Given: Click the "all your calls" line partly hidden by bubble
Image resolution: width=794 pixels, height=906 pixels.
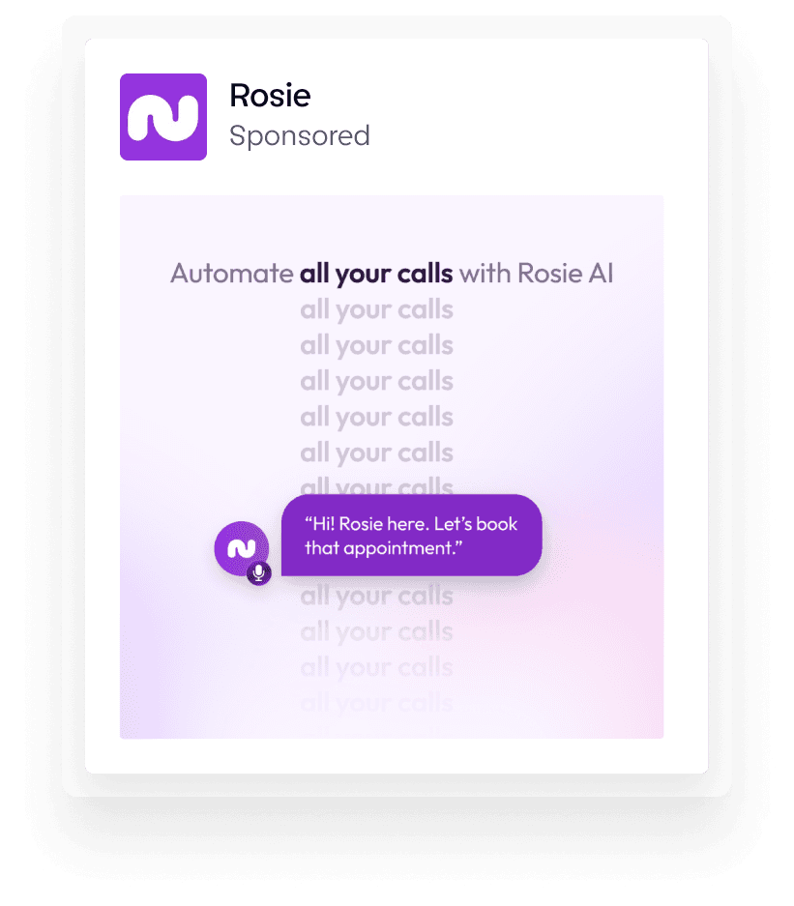Looking at the screenshot, I should click(376, 486).
